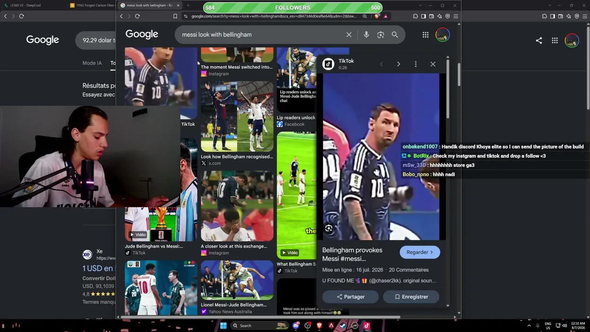The width and height of the screenshot is (590, 332).
Task: Close the 'messi look with bellingham' tab
Action: pos(178,6)
